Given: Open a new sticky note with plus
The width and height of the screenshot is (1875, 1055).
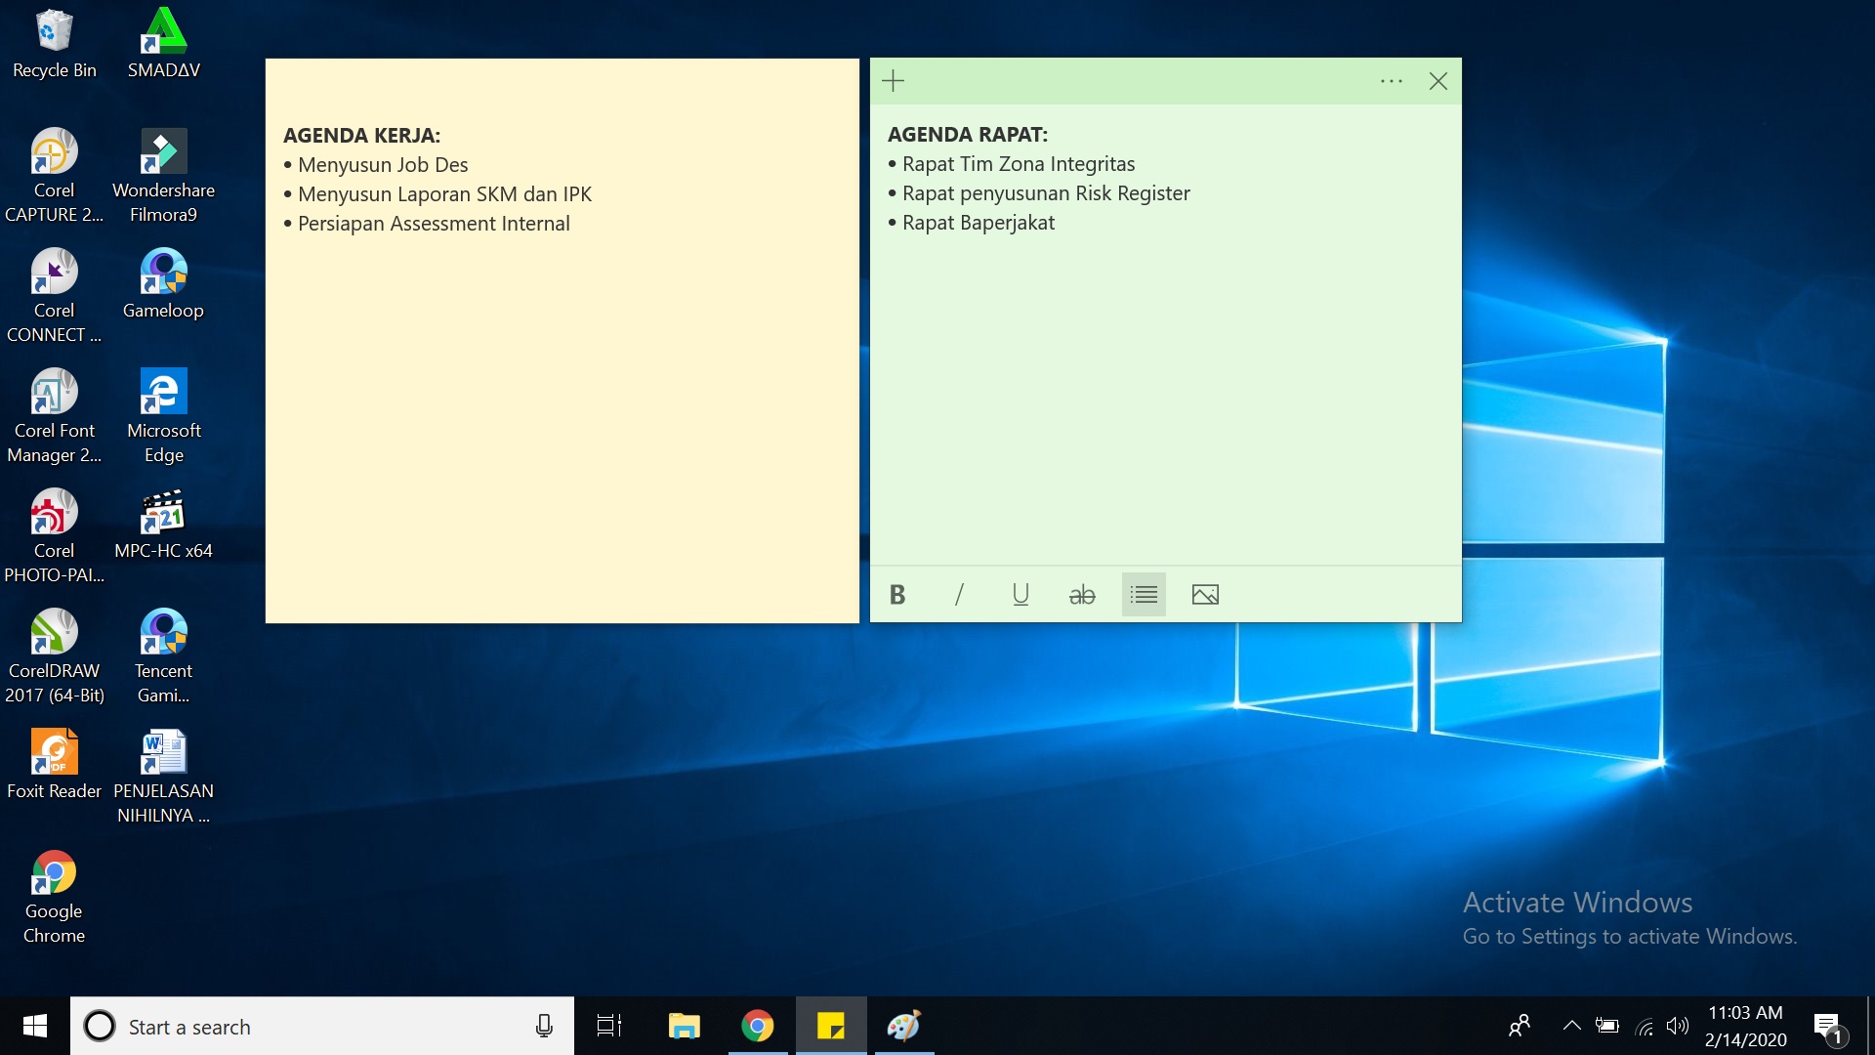Looking at the screenshot, I should click(894, 80).
